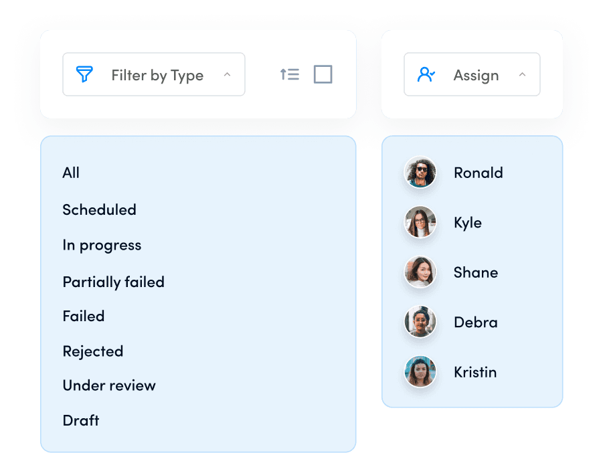Click the assign person icon
Image resolution: width=603 pixels, height=453 pixels.
[426, 74]
